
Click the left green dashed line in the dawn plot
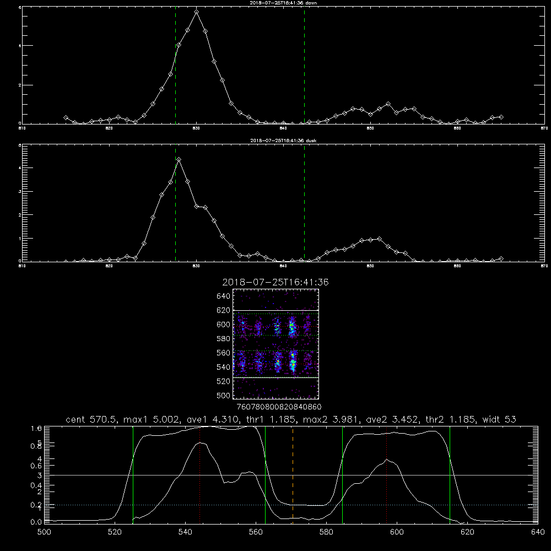pyautogui.click(x=175, y=65)
